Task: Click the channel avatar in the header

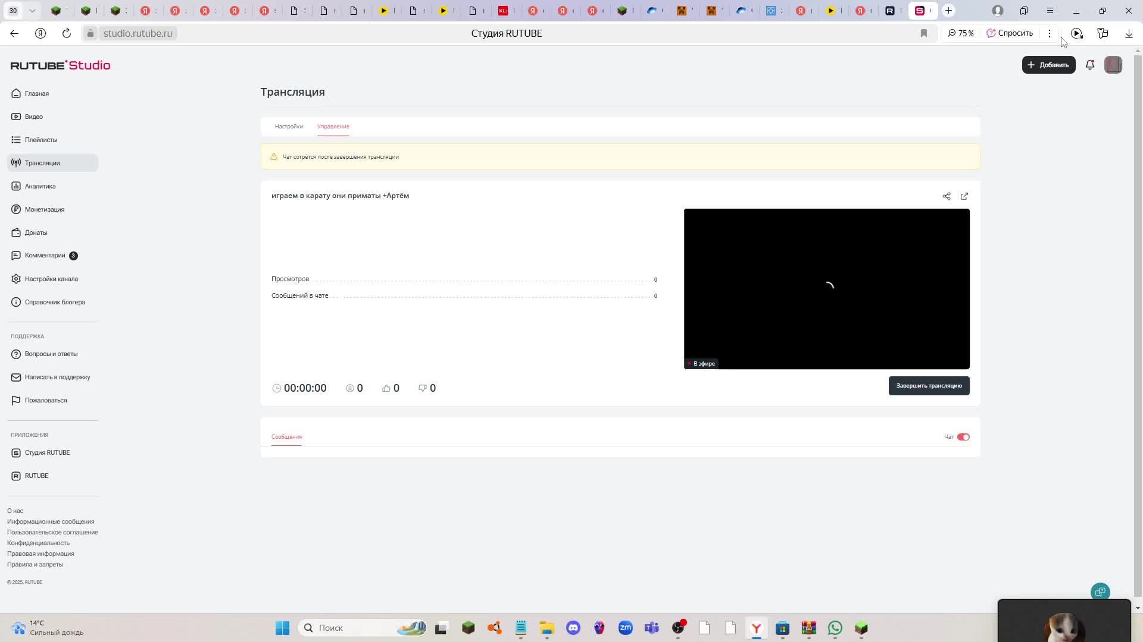Action: [1113, 65]
